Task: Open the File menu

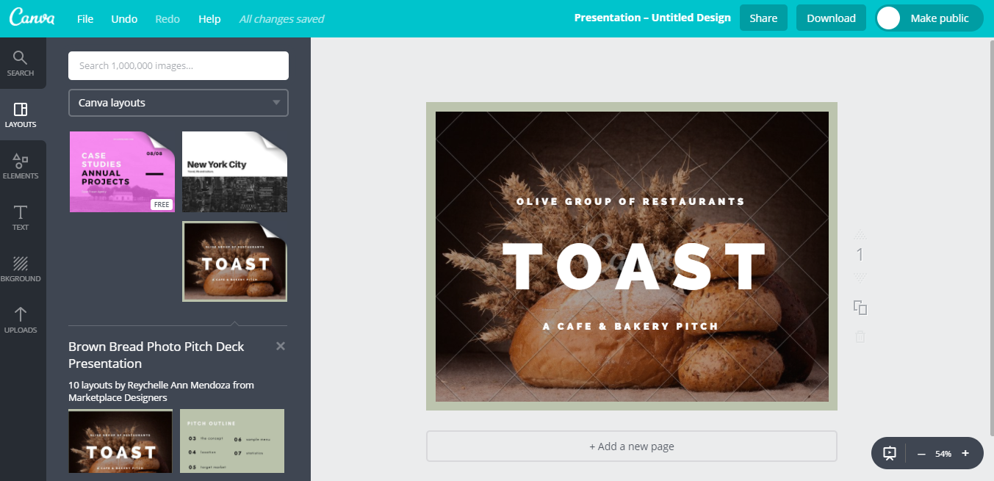Action: tap(85, 18)
